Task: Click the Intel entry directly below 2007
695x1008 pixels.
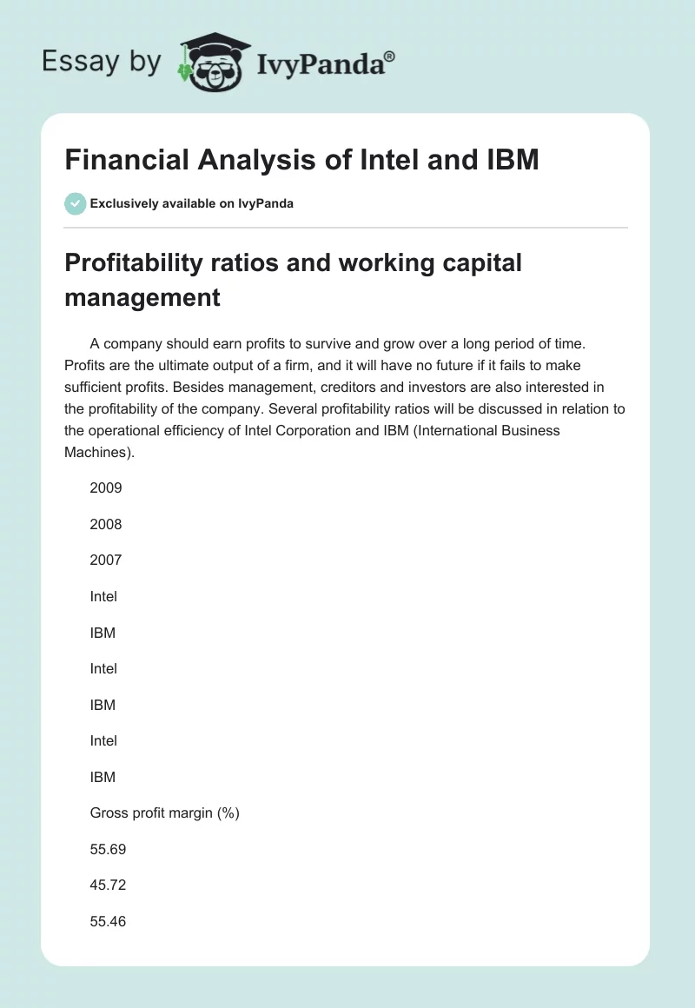Action: pos(103,597)
